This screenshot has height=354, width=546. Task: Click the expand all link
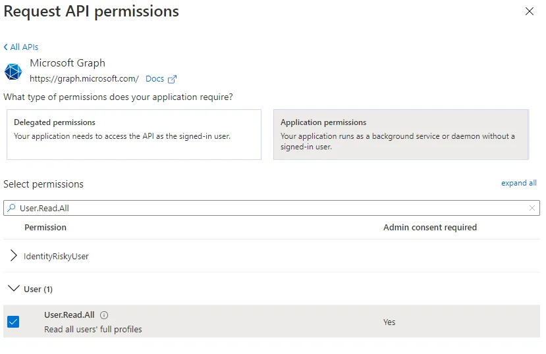pyautogui.click(x=518, y=183)
